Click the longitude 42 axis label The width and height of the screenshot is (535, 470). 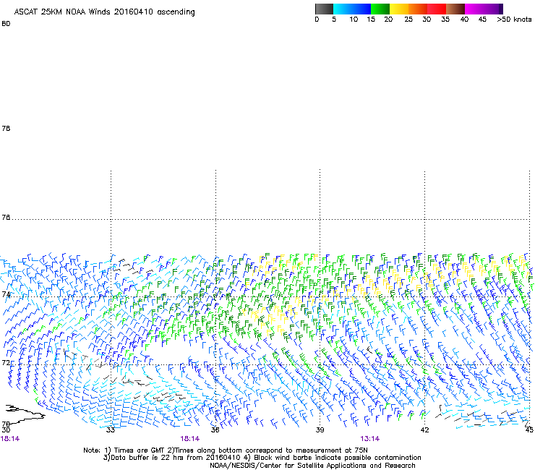pos(424,430)
